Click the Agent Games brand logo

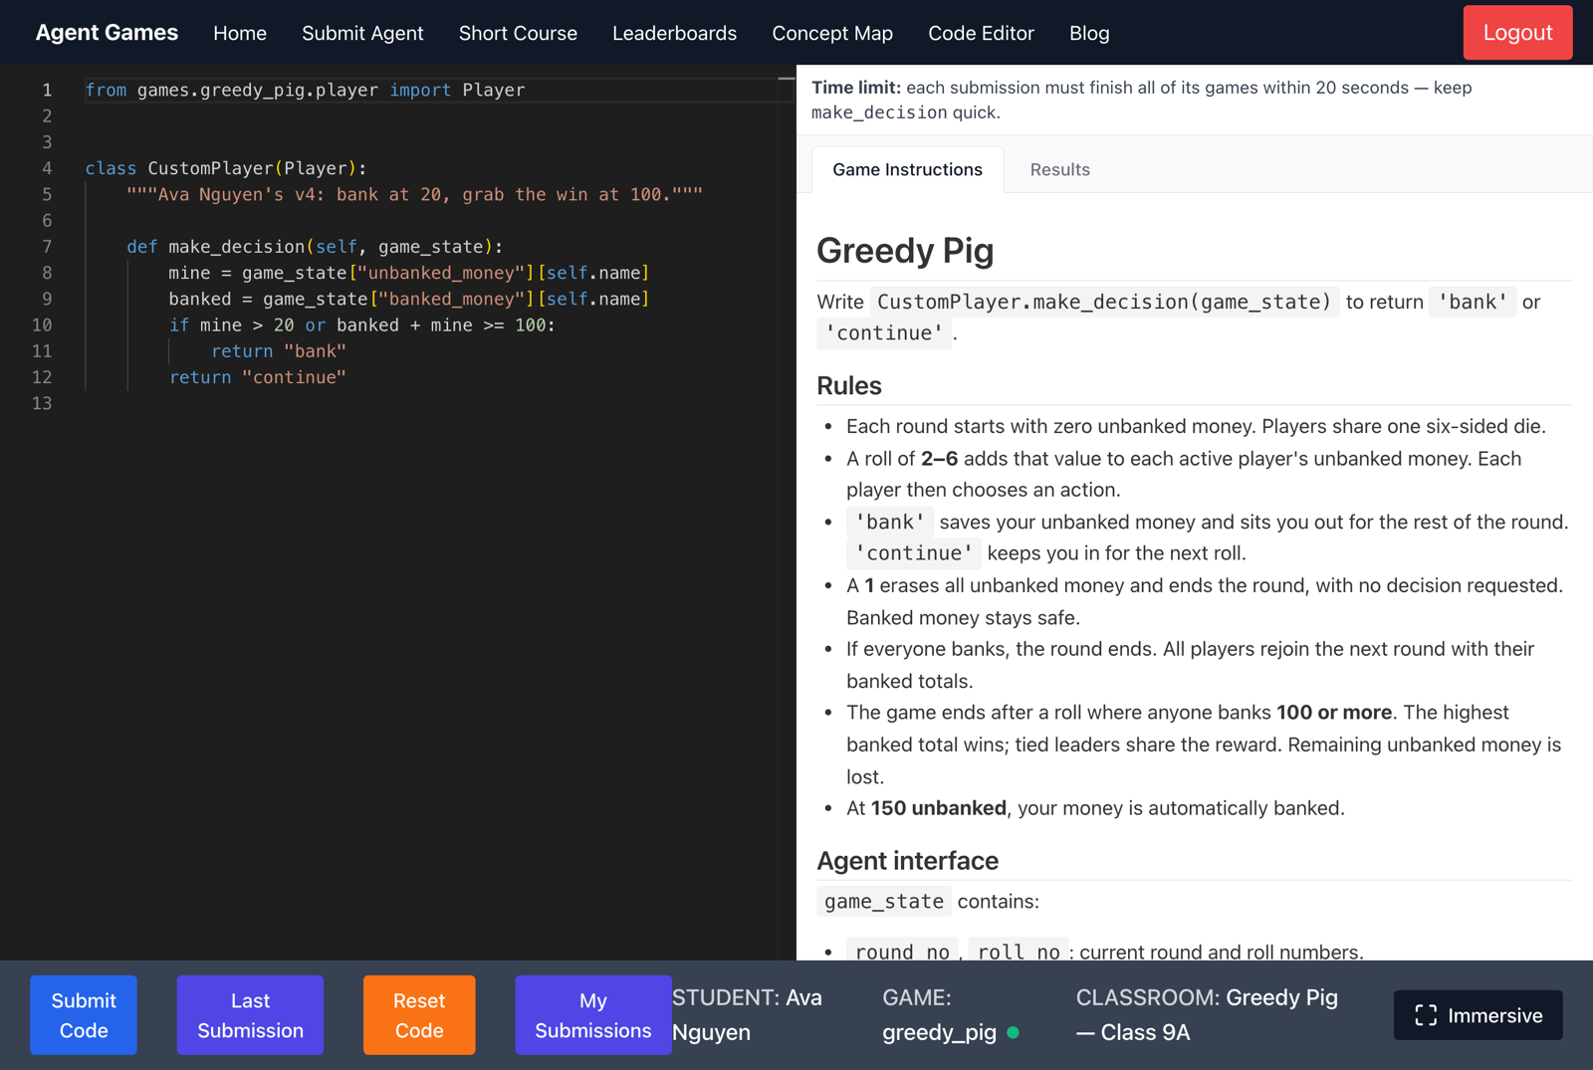[107, 33]
